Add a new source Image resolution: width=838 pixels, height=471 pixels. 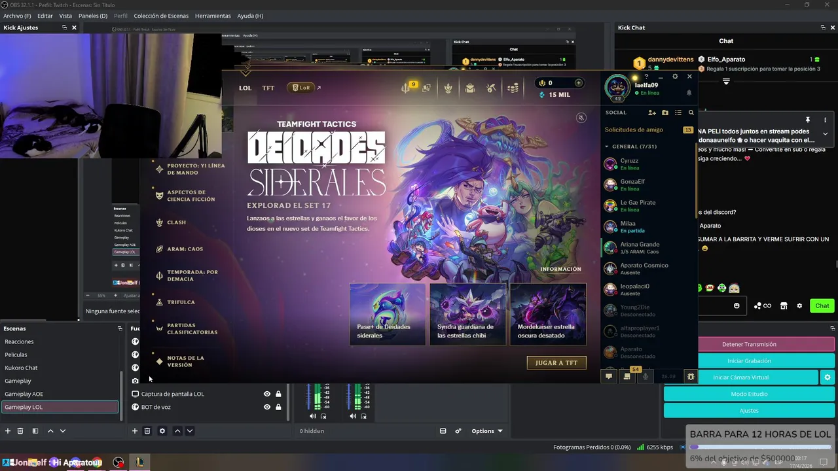click(x=135, y=431)
